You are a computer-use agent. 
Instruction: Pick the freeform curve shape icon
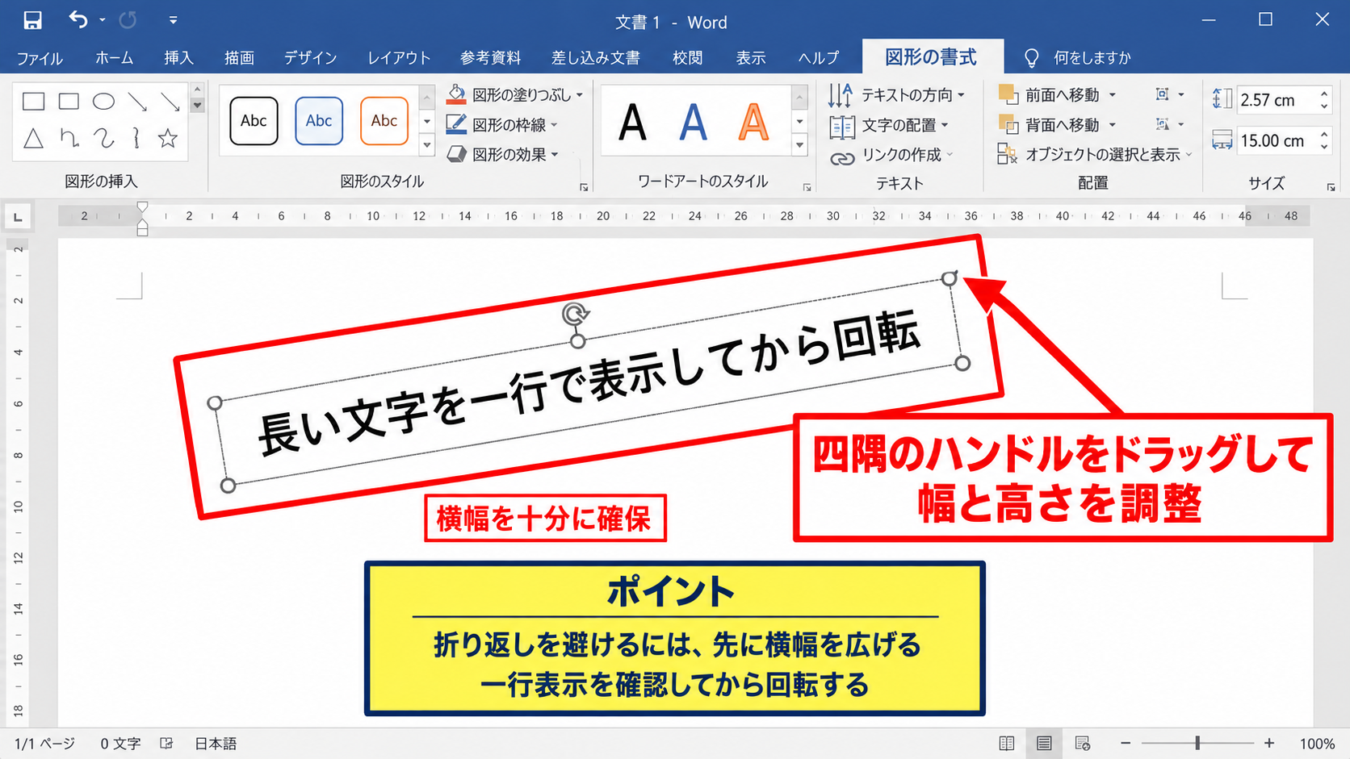point(103,138)
